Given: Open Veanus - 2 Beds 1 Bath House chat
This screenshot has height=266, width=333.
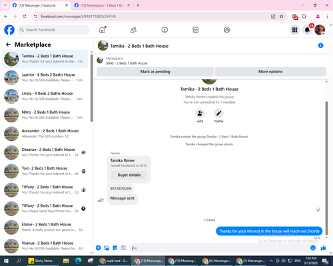Looking at the screenshot, I should pyautogui.click(x=45, y=246).
